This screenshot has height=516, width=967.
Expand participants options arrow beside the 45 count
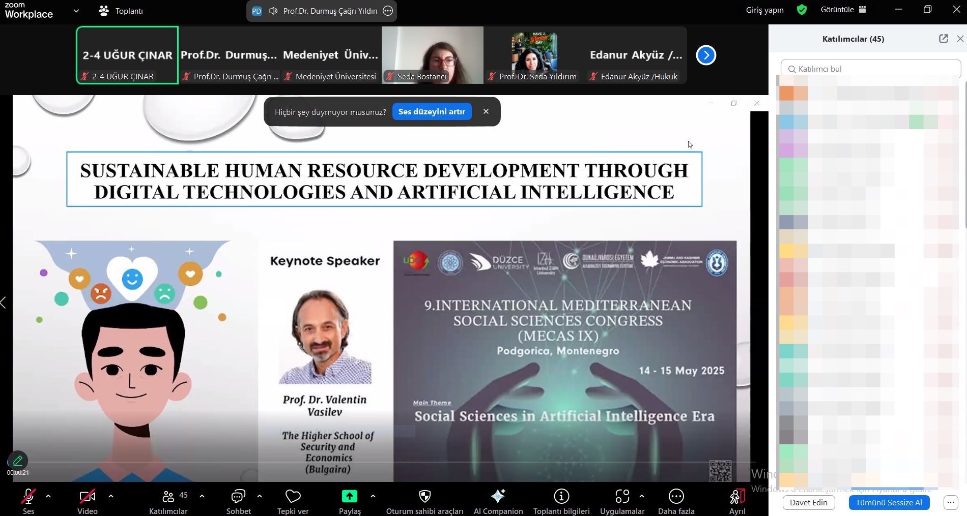(x=202, y=496)
